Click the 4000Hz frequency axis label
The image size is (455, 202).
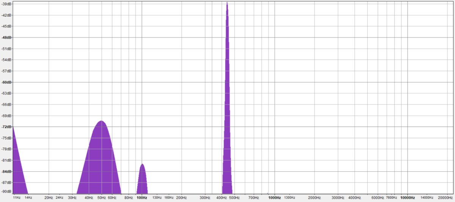[354, 197]
